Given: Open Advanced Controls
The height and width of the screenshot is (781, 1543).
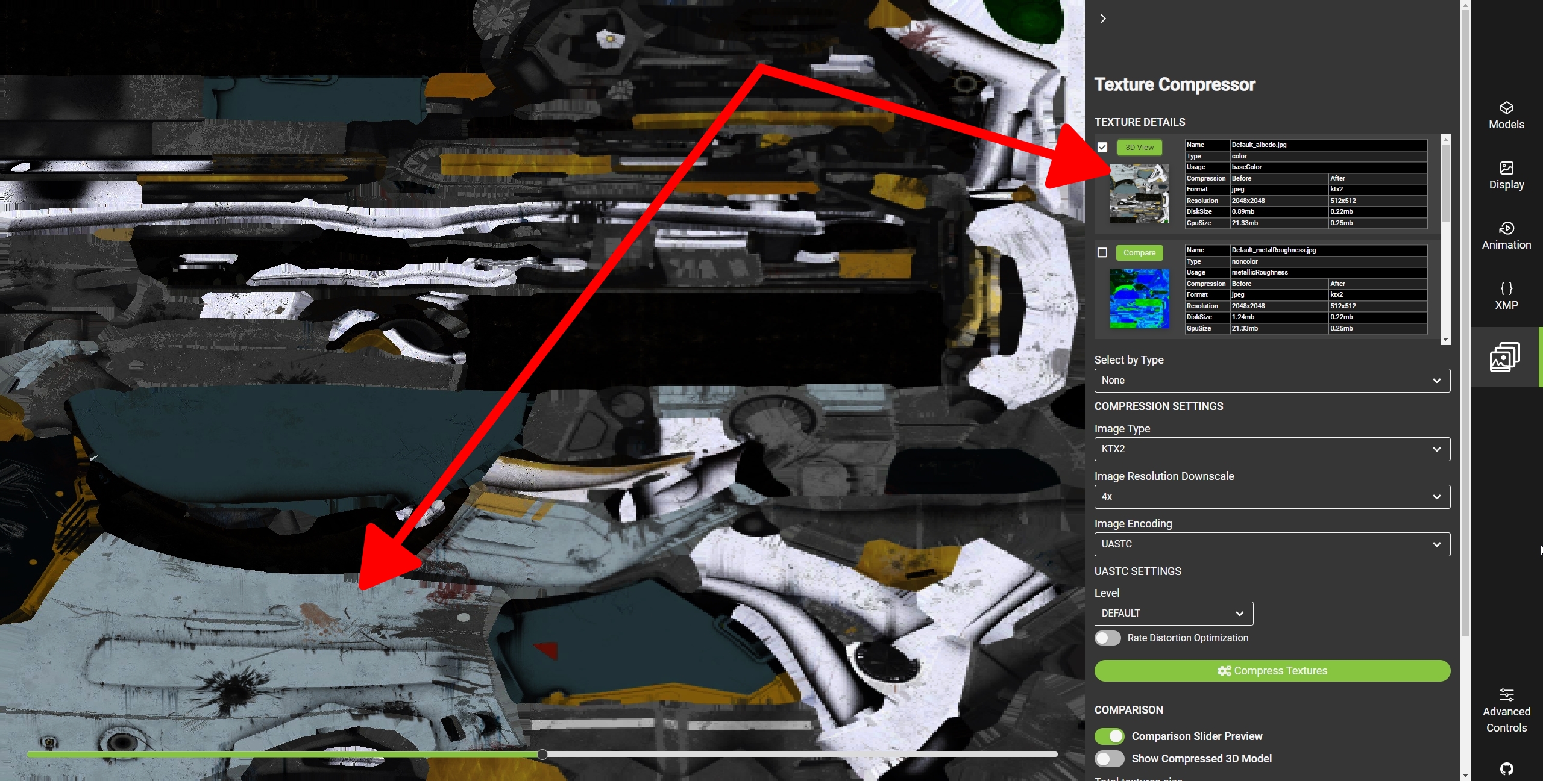Looking at the screenshot, I should (x=1506, y=709).
